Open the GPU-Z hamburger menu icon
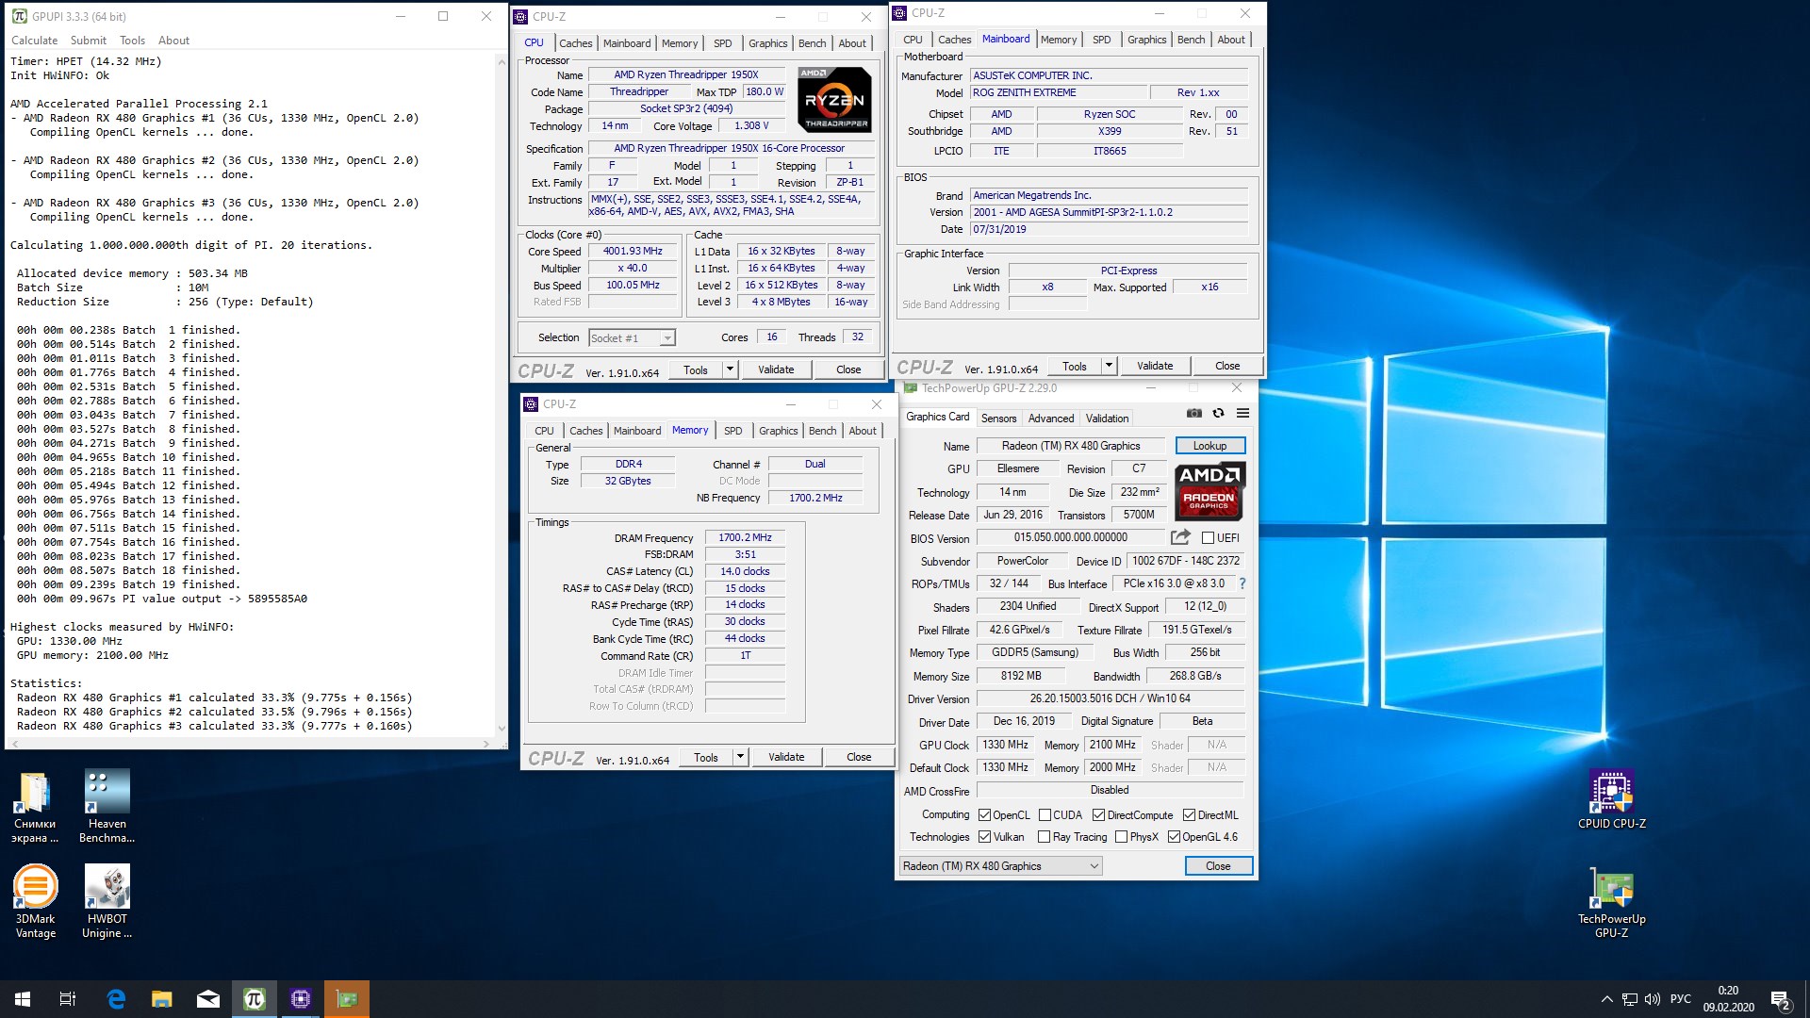Viewport: 1810px width, 1018px height. click(x=1242, y=414)
